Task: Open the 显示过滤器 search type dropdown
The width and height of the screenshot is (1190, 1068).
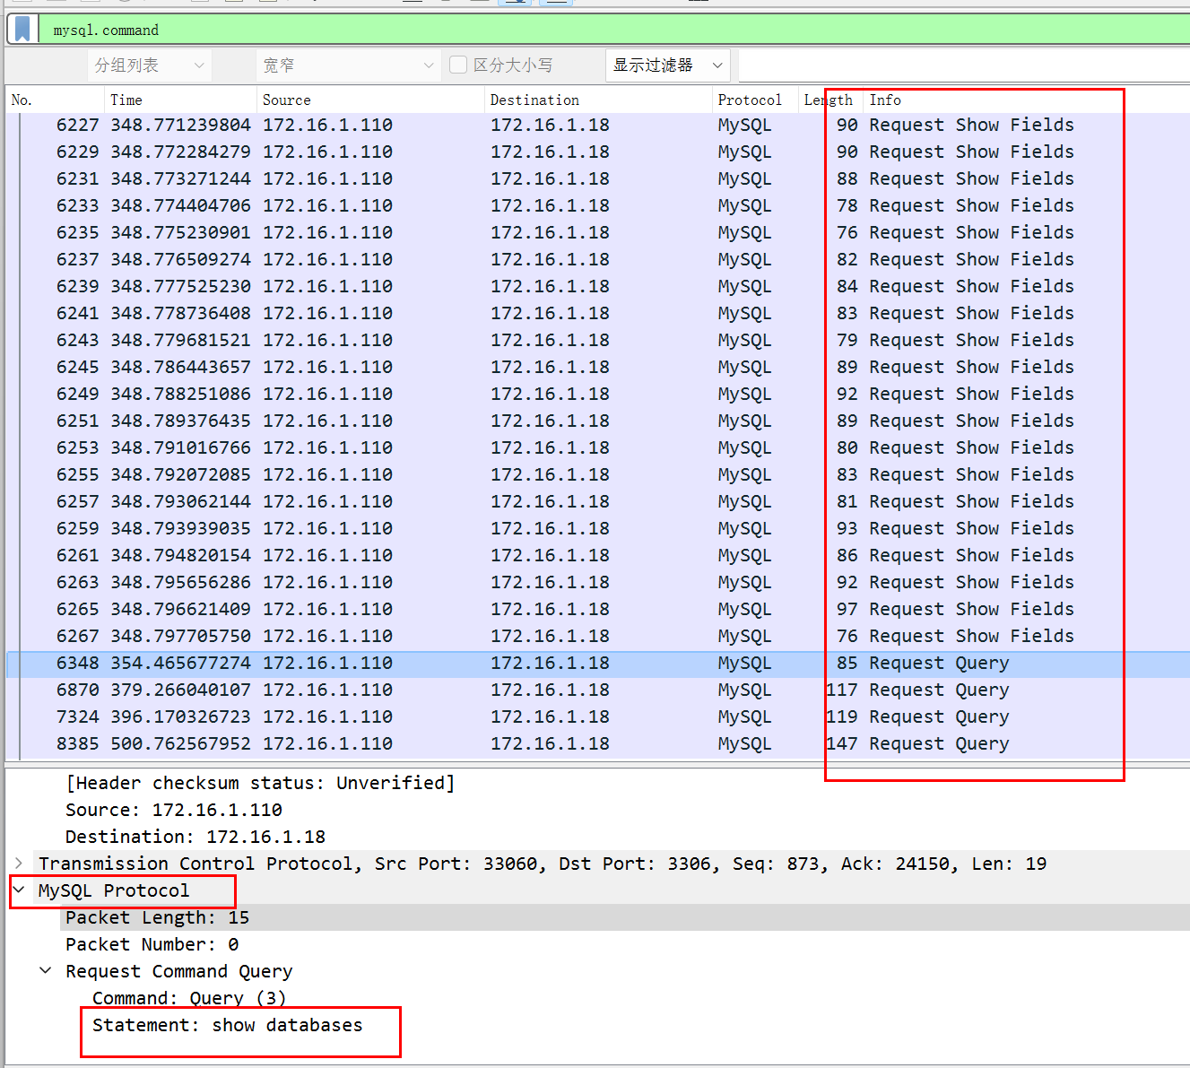Action: (x=668, y=65)
